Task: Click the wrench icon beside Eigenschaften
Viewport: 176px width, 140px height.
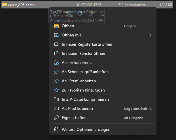Action: pyautogui.click(x=56, y=118)
